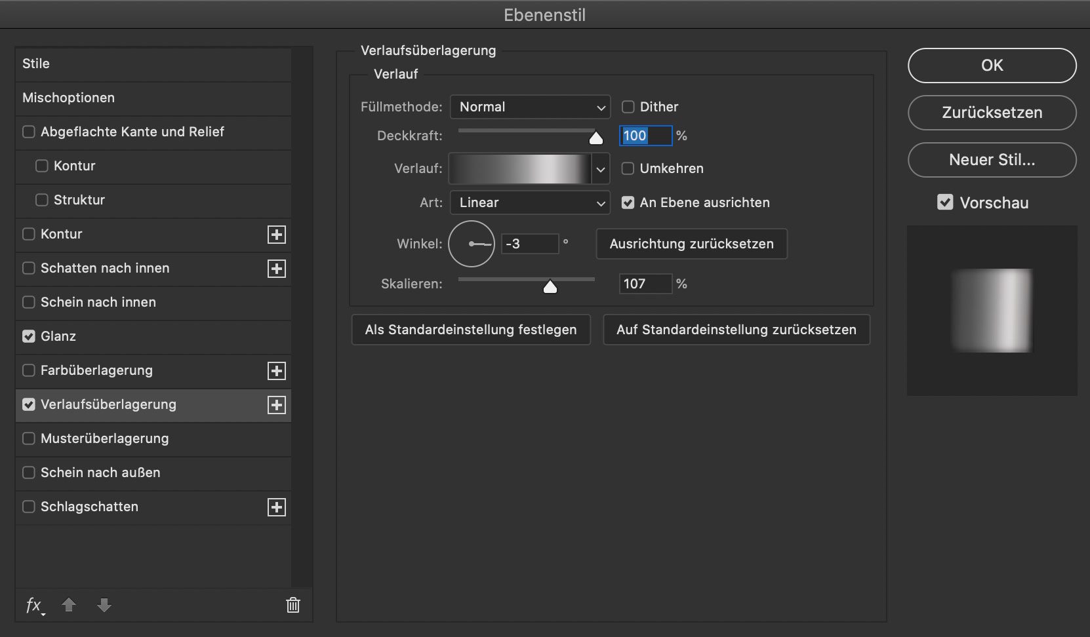The image size is (1090, 637).
Task: Click the Skalieren slider handle
Action: (x=550, y=286)
